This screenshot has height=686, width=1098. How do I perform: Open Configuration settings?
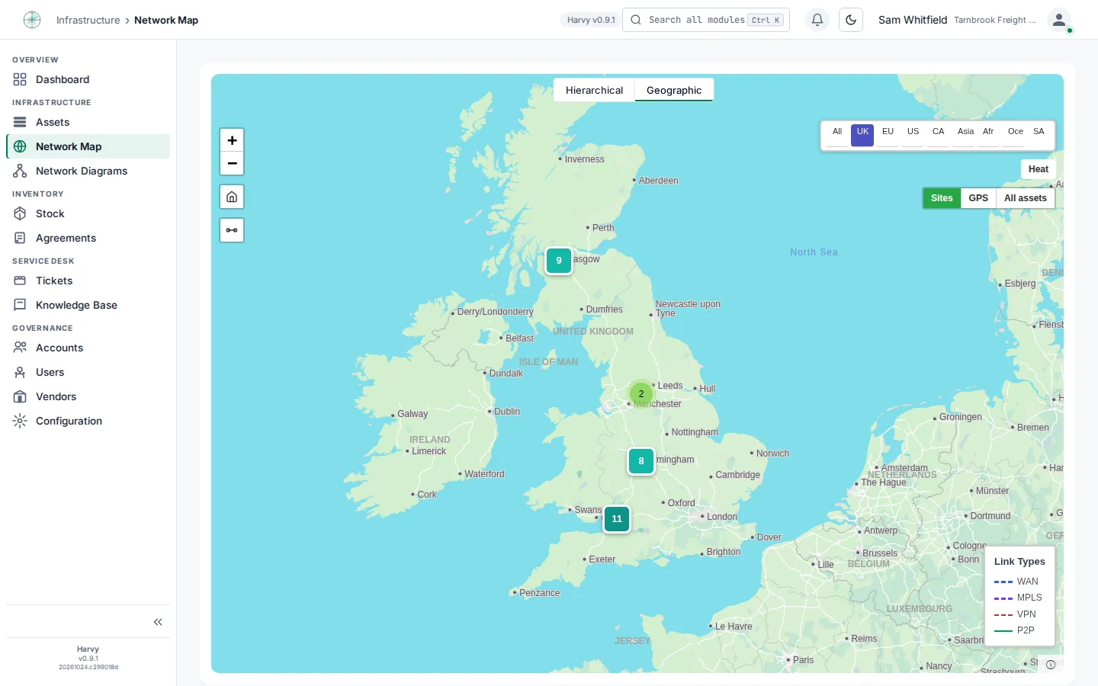coord(88,421)
